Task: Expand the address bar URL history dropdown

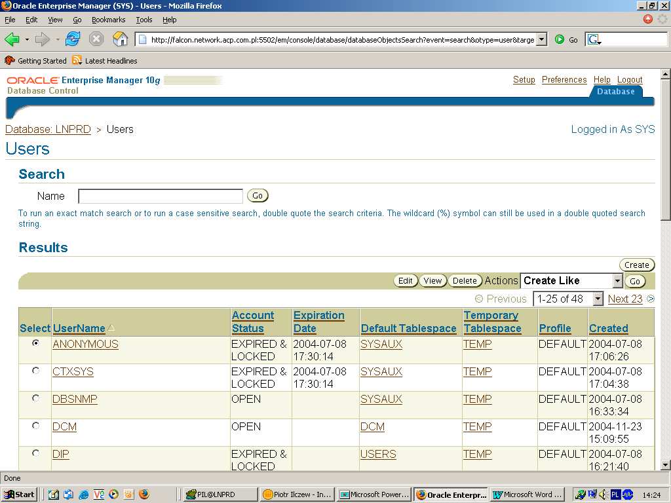Action: [x=542, y=40]
